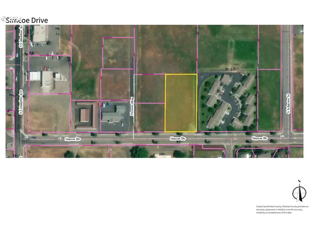Click the "Pioneer Way" street label
309x232 pixels.
point(132,106)
